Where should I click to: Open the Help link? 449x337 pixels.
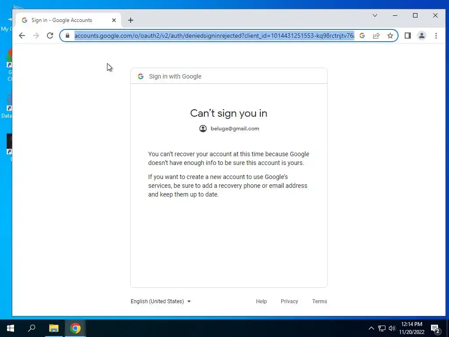tap(261, 301)
